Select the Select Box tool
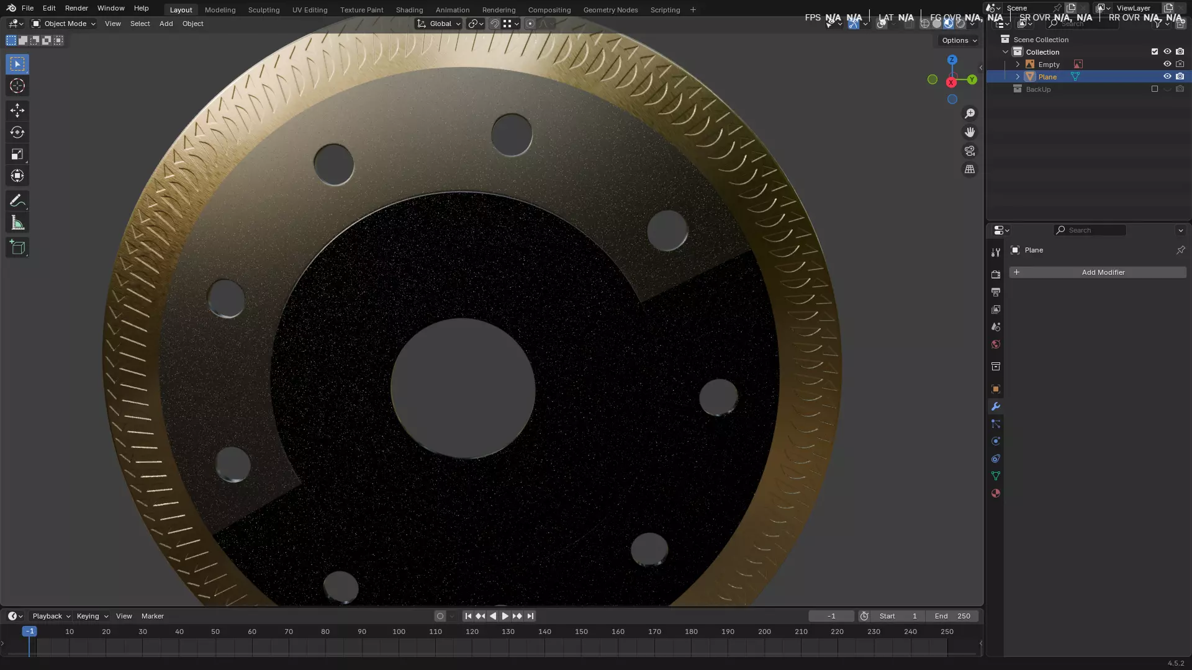The image size is (1192, 670). point(17,64)
